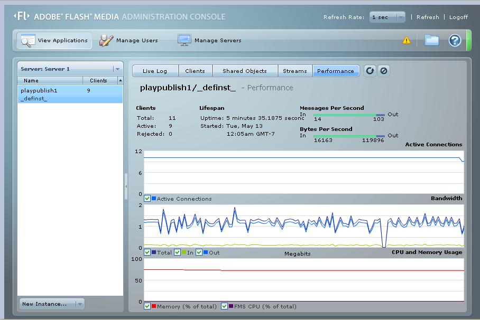Toggle the FMS CPU (% of total) checkbox

tap(224, 306)
